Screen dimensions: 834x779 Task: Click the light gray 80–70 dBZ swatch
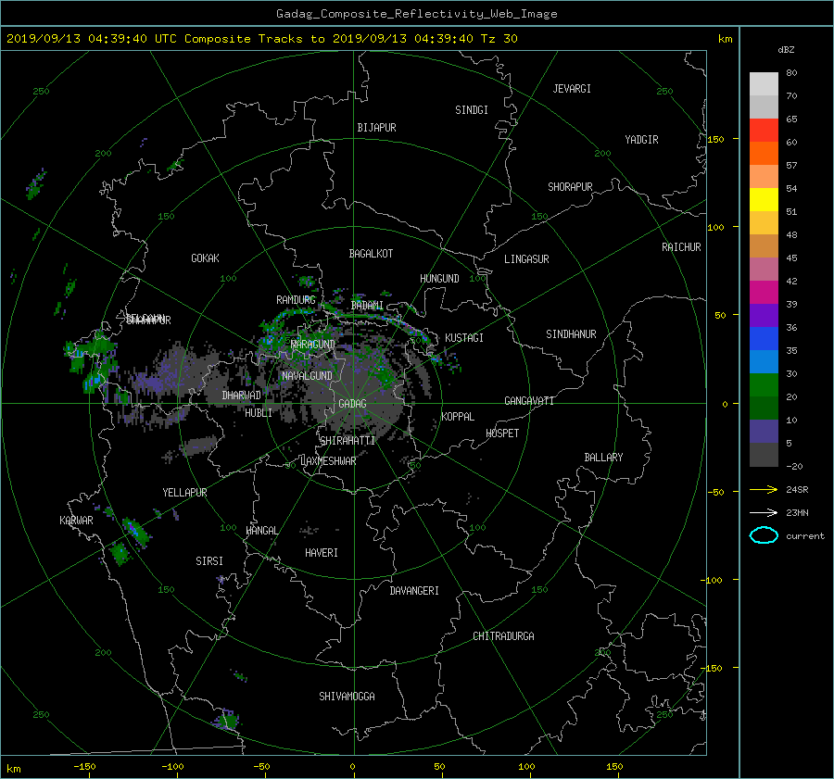point(764,84)
